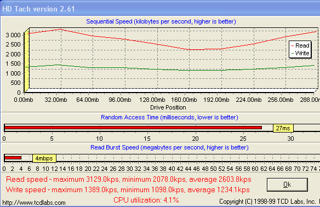Screen dimensions: 320x207
Task: Click the Drive Position axis label
Action: (168, 107)
